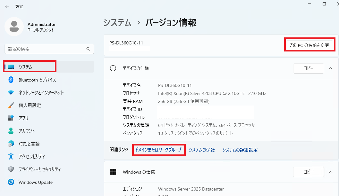
Task: Click the ペンとタッチ support value text
Action: tap(195, 133)
